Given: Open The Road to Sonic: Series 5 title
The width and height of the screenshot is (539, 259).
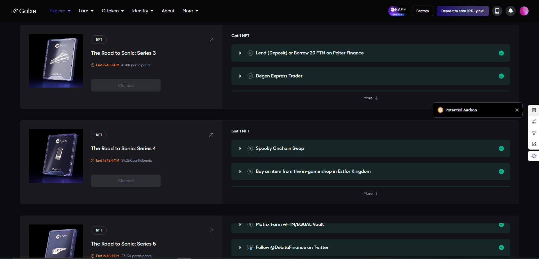Looking at the screenshot, I should tap(123, 244).
